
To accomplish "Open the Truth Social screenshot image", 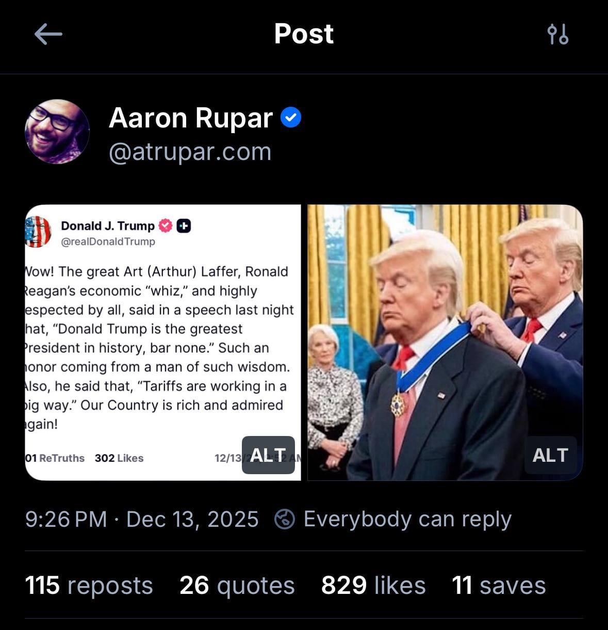I will [163, 343].
